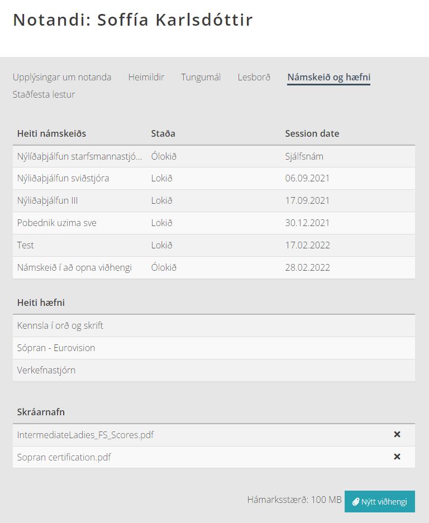Viewport: 429px width, 523px height.
Task: Click the Nýtt viðhengi attachment button
Action: 380,501
